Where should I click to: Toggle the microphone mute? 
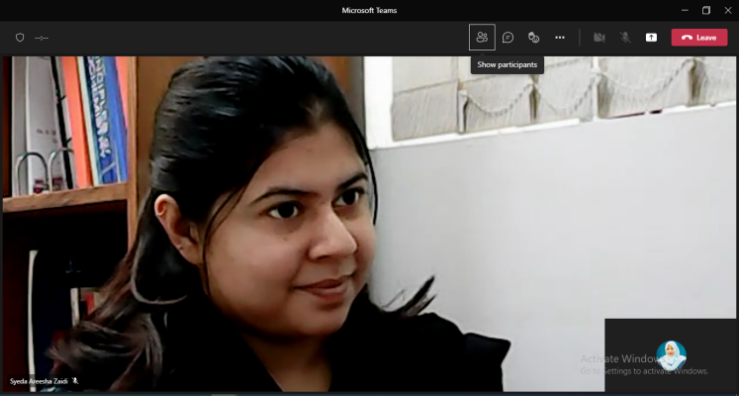625,38
